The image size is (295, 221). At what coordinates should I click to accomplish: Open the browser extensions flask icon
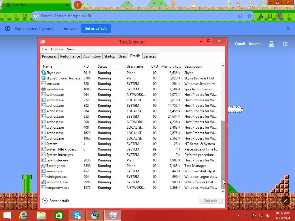click(261, 16)
